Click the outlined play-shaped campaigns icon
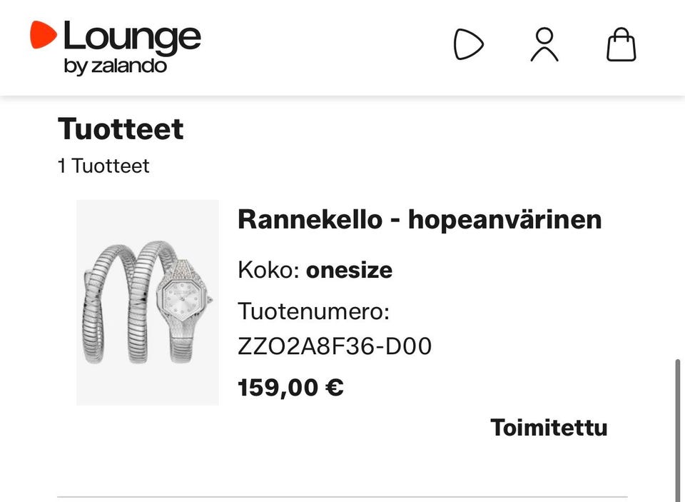The height and width of the screenshot is (502, 685). (x=468, y=44)
